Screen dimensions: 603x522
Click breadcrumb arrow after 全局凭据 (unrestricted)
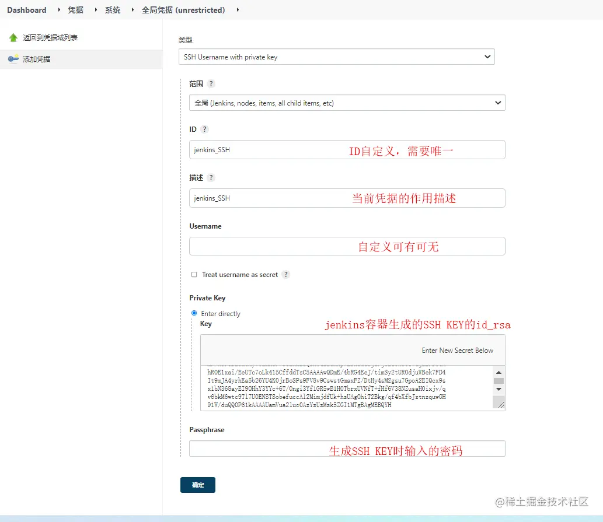tap(238, 9)
